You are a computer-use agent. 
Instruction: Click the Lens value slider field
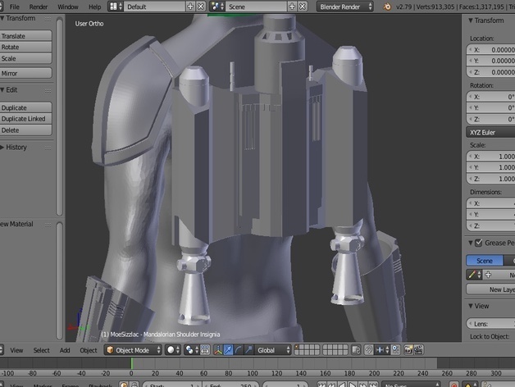pyautogui.click(x=492, y=325)
